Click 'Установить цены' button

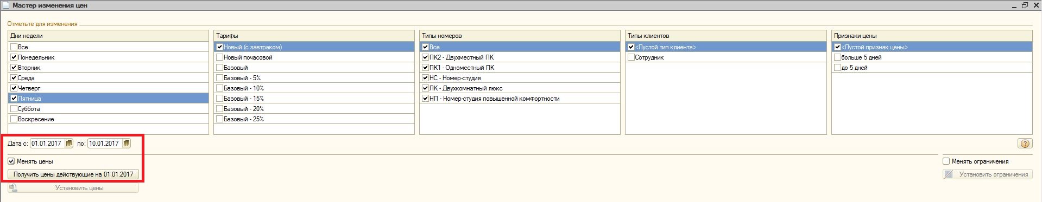coord(73,188)
